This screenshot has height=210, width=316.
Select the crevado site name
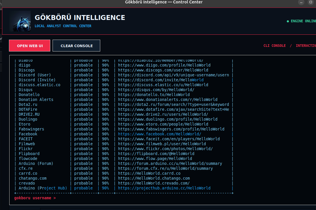coord(27,183)
